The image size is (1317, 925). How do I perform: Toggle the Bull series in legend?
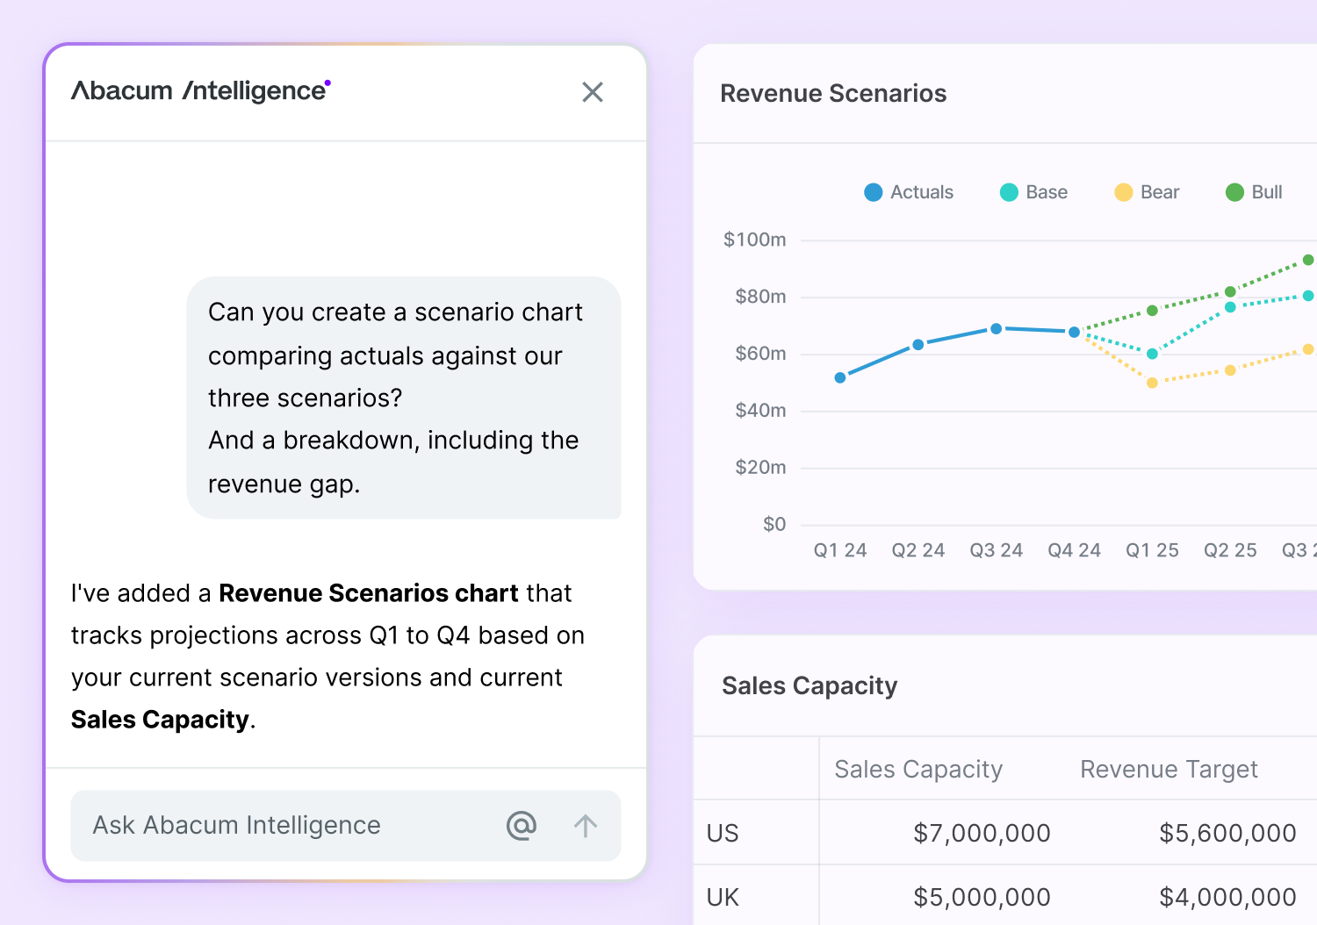click(x=1254, y=192)
